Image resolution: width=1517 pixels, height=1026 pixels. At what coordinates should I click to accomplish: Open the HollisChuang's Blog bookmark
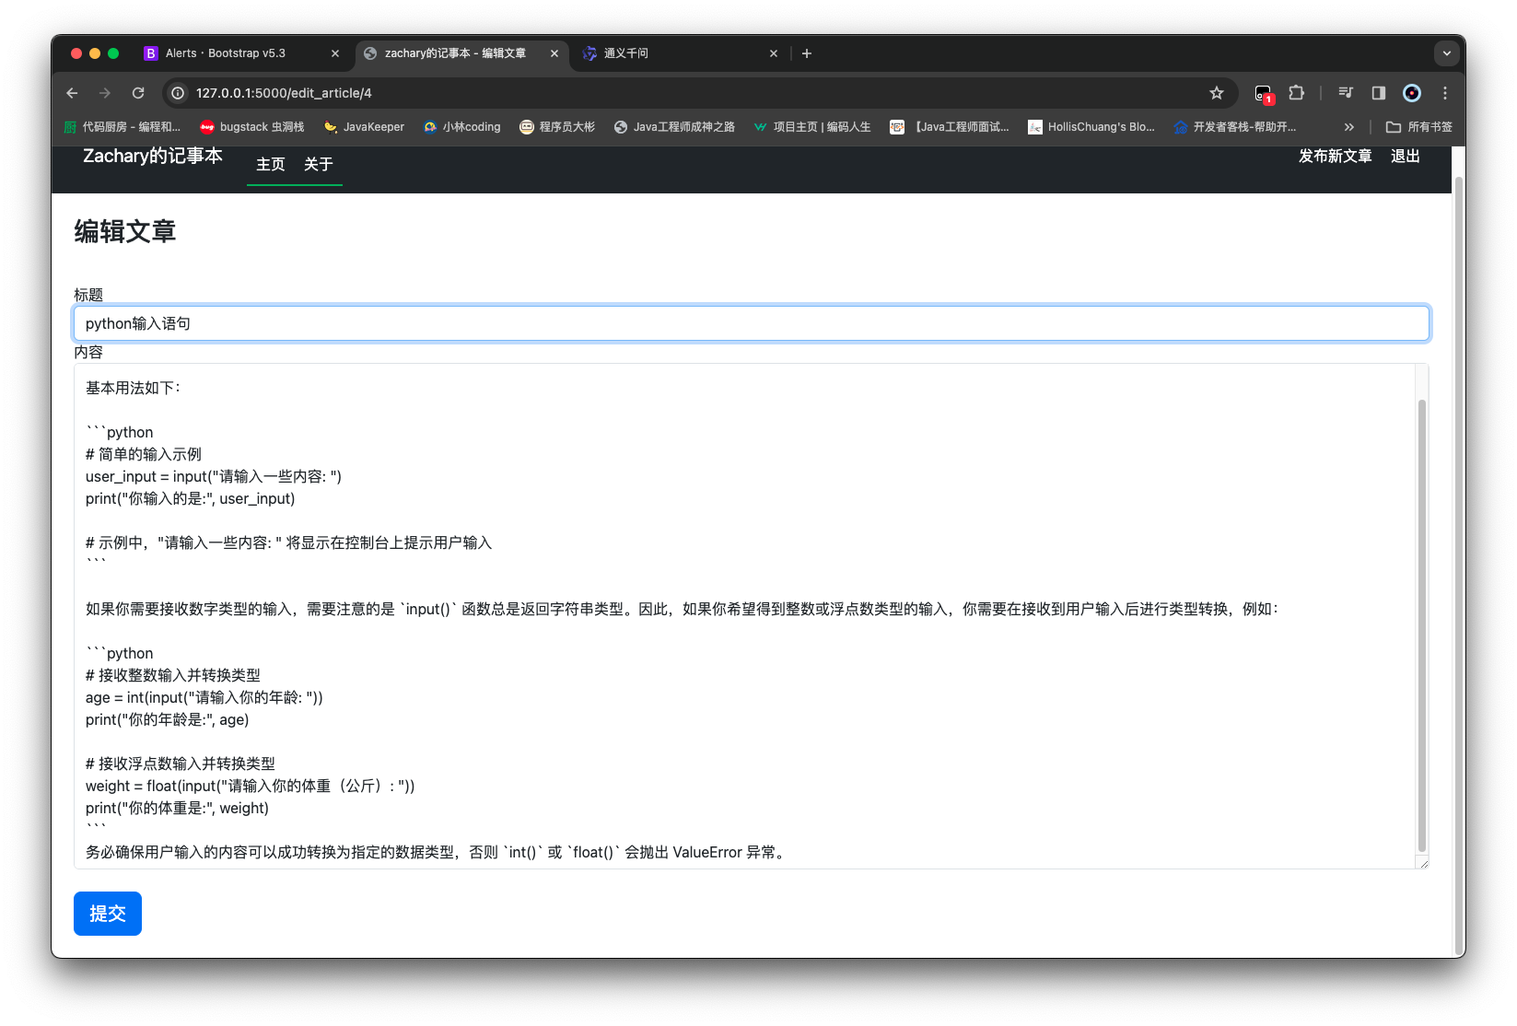(1091, 127)
